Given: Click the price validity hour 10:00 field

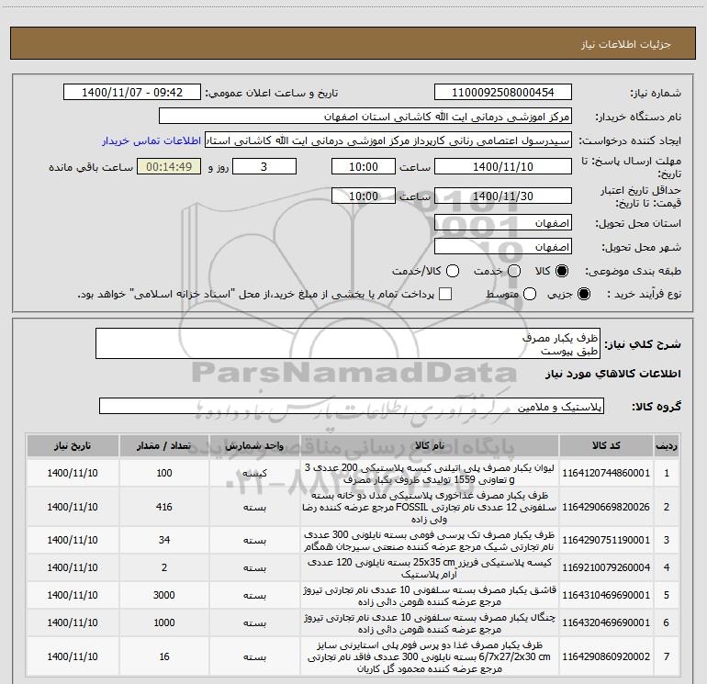Looking at the screenshot, I should 364,196.
